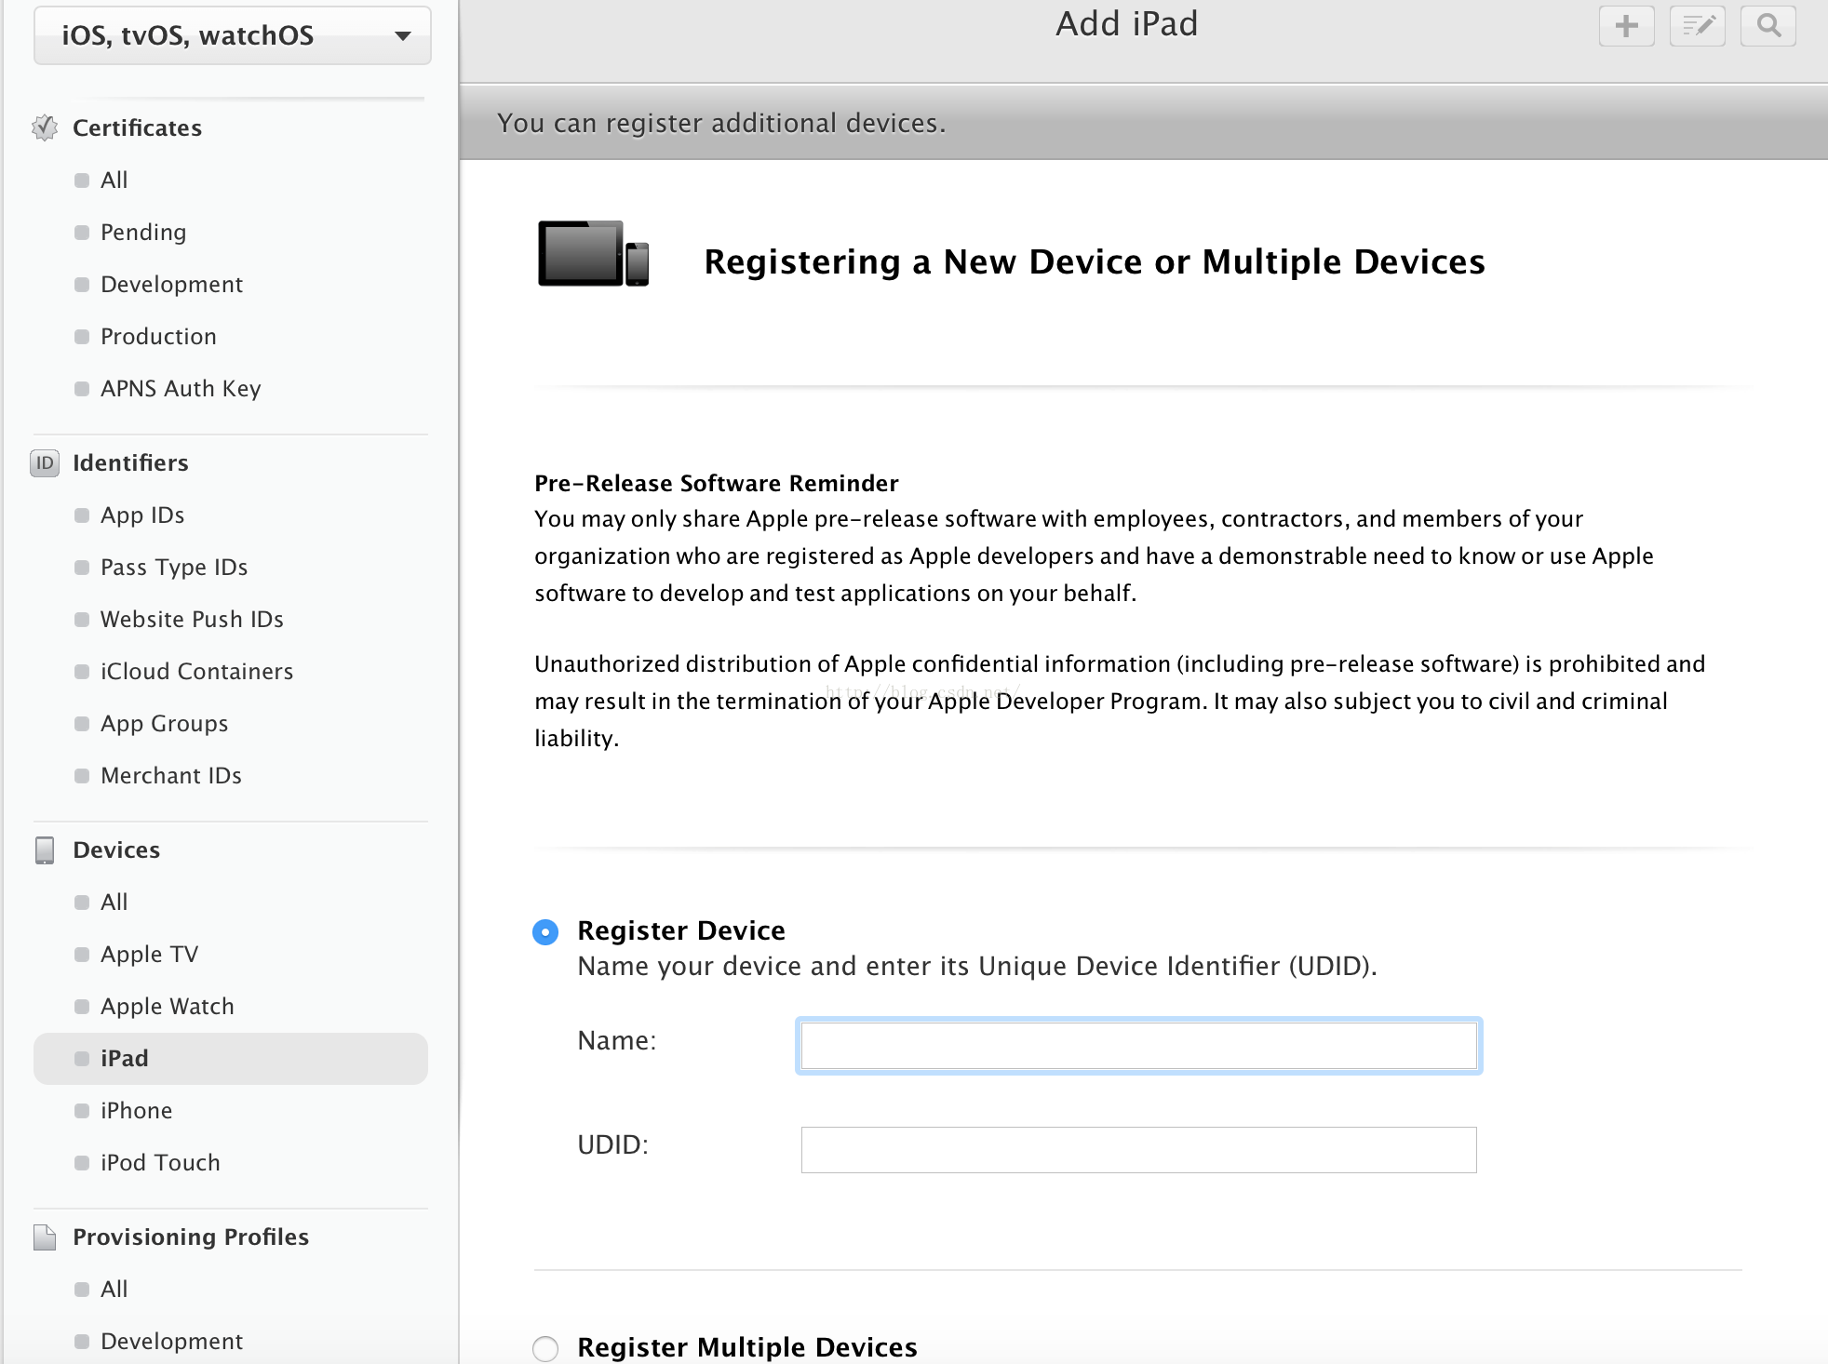Viewport: 1828px width, 1364px height.
Task: Show All under Devices
Action: tap(114, 902)
